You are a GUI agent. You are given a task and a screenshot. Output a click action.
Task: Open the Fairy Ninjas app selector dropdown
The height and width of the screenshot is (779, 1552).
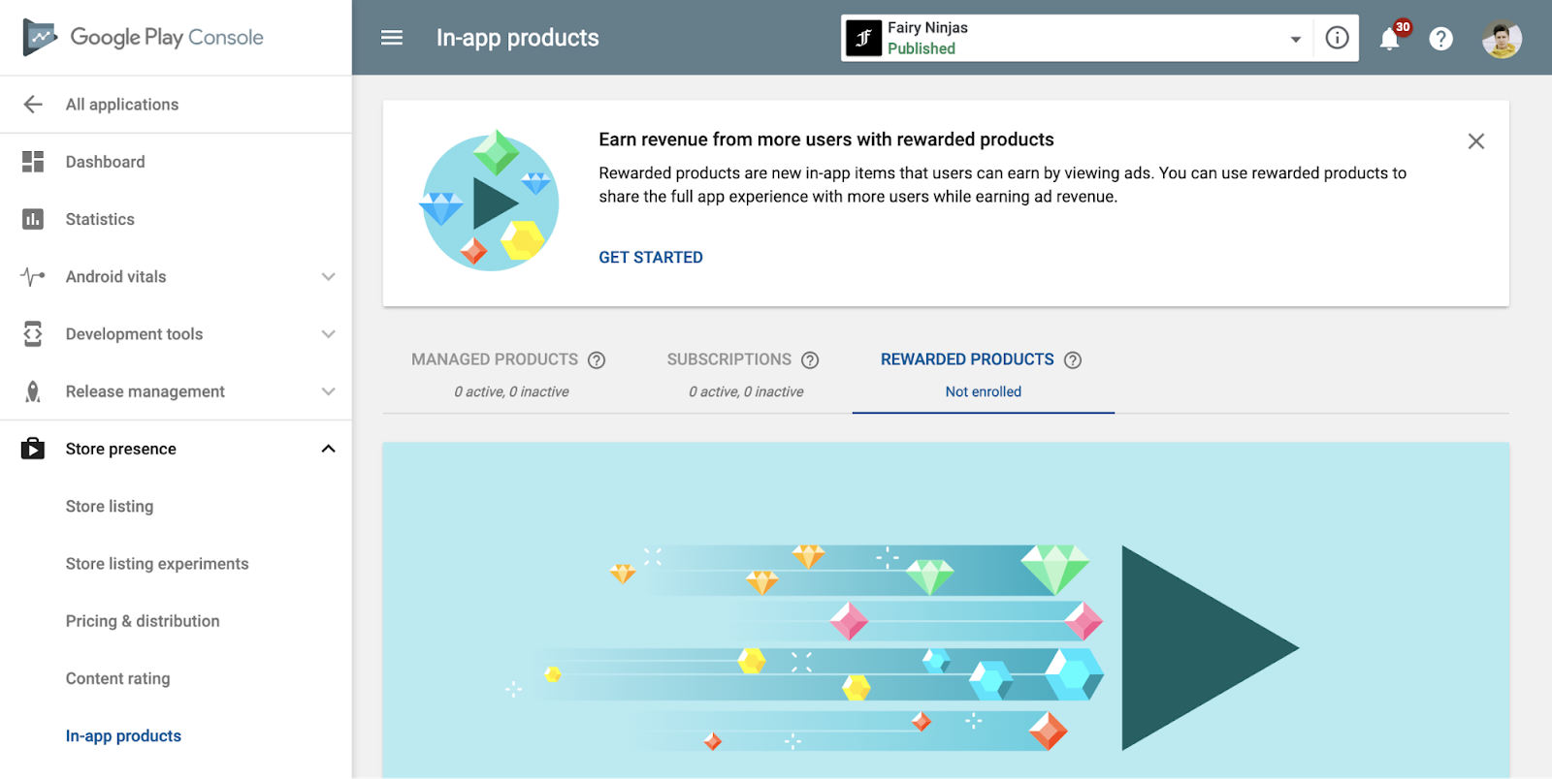1294,39
